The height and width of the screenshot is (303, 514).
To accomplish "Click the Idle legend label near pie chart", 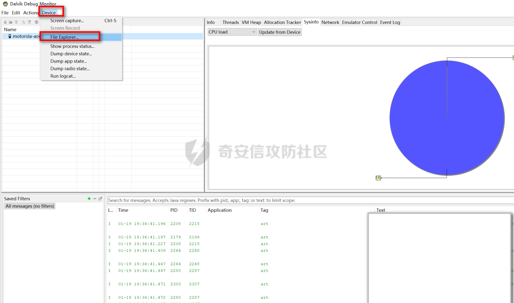I will [378, 178].
